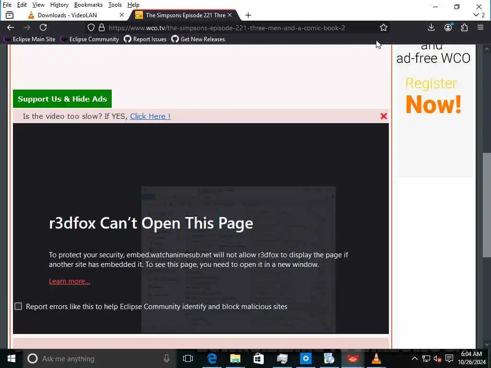Image resolution: width=491 pixels, height=368 pixels.
Task: Open the extensions puzzle icon
Action: 464,27
